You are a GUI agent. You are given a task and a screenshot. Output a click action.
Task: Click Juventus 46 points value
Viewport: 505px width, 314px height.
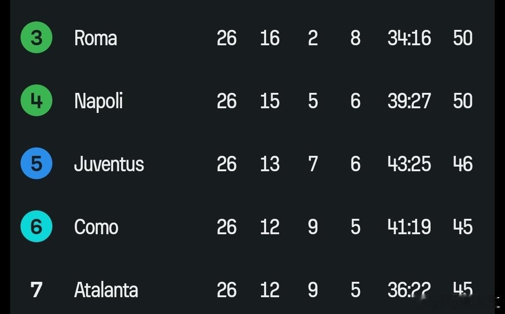point(463,164)
